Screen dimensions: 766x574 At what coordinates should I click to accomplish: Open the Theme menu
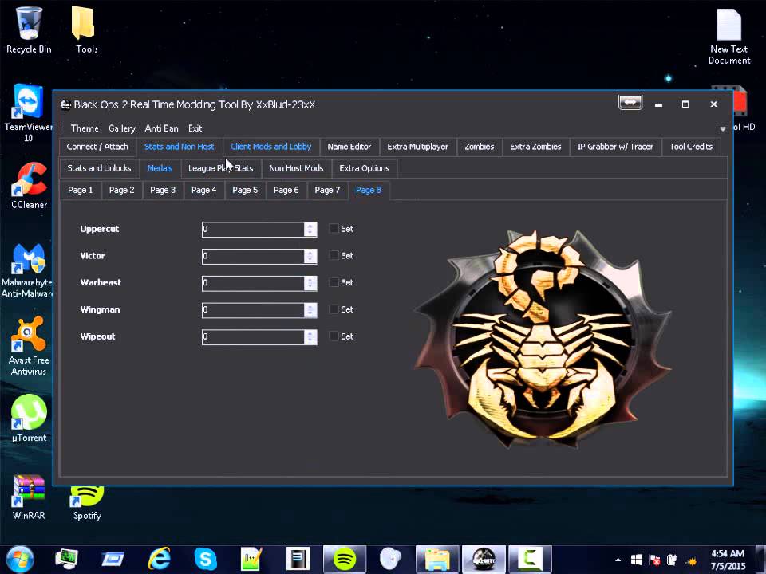point(85,128)
